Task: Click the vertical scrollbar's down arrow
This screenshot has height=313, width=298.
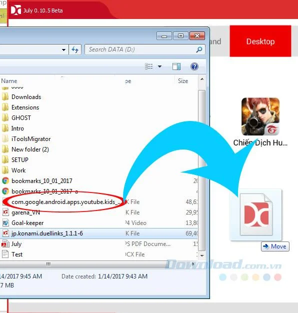Action: [202, 255]
